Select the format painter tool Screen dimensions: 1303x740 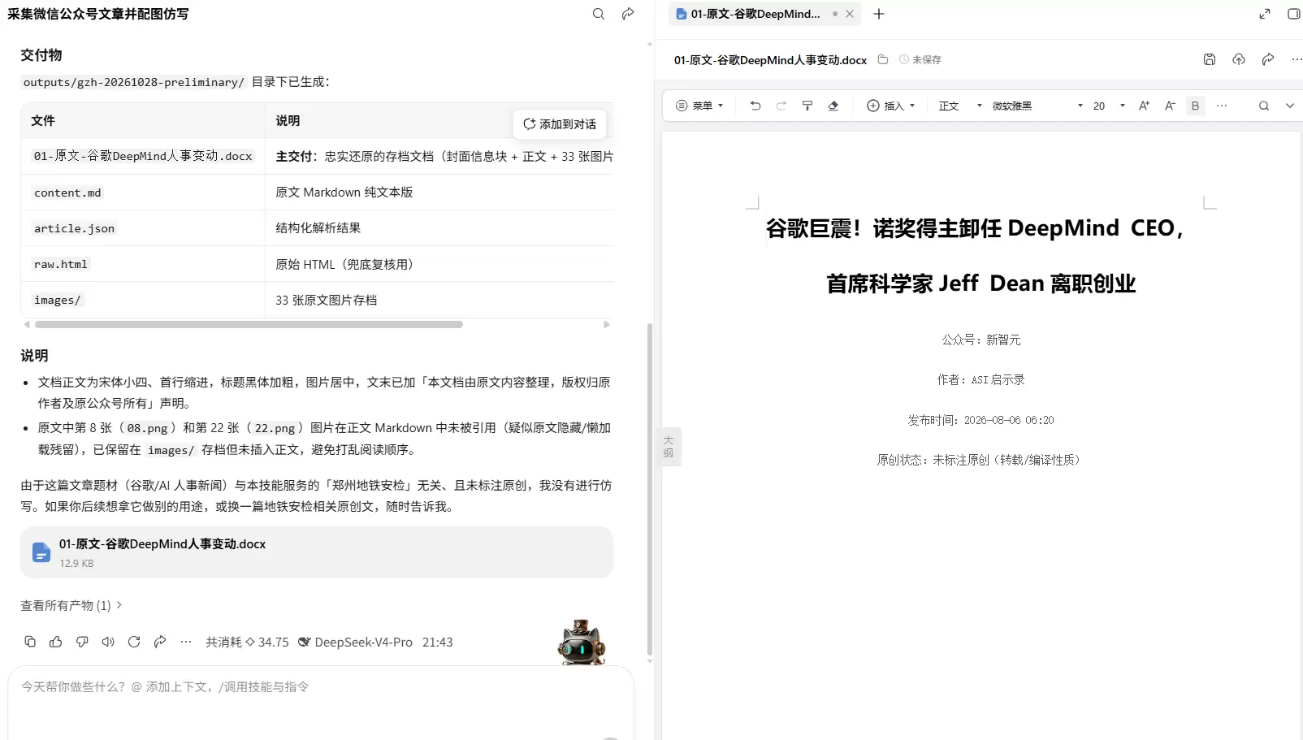[807, 106]
